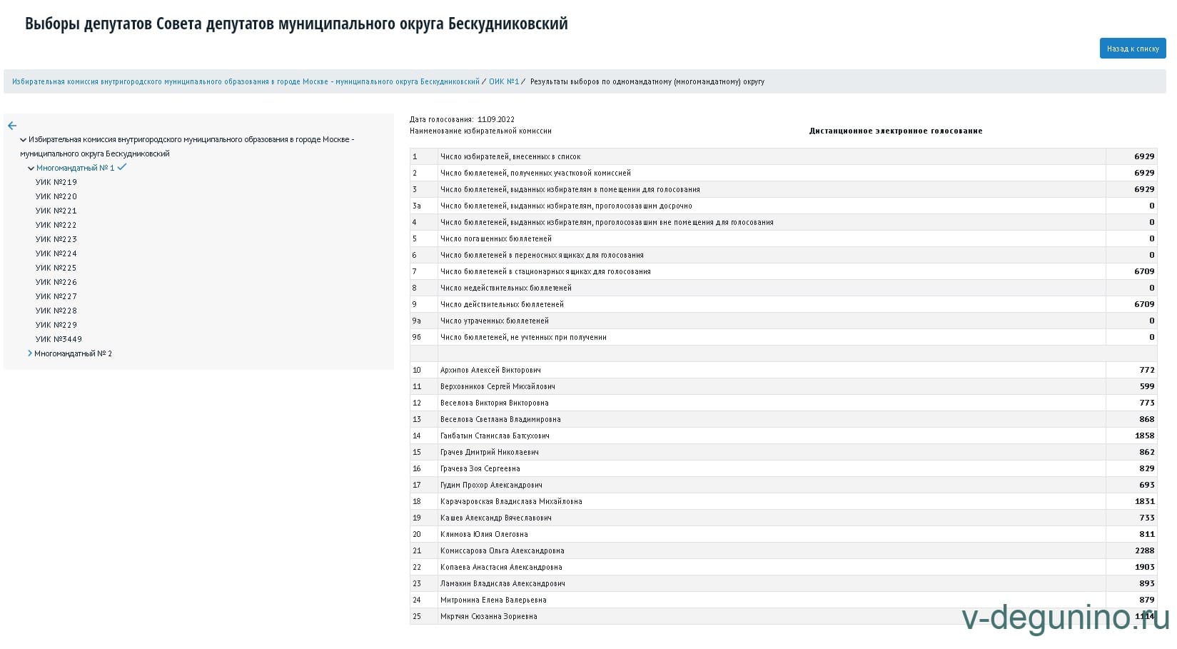Click the back arrow icon in tree panel

point(12,126)
